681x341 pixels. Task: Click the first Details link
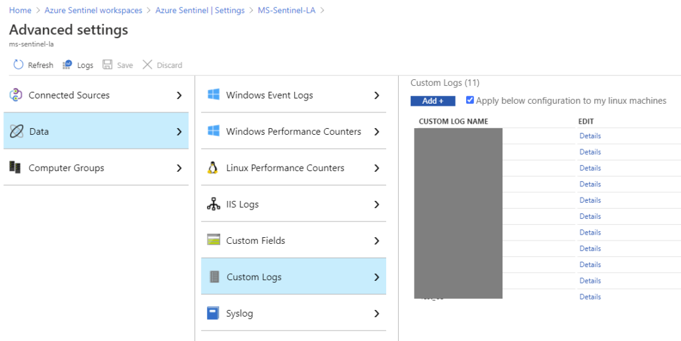pos(590,135)
